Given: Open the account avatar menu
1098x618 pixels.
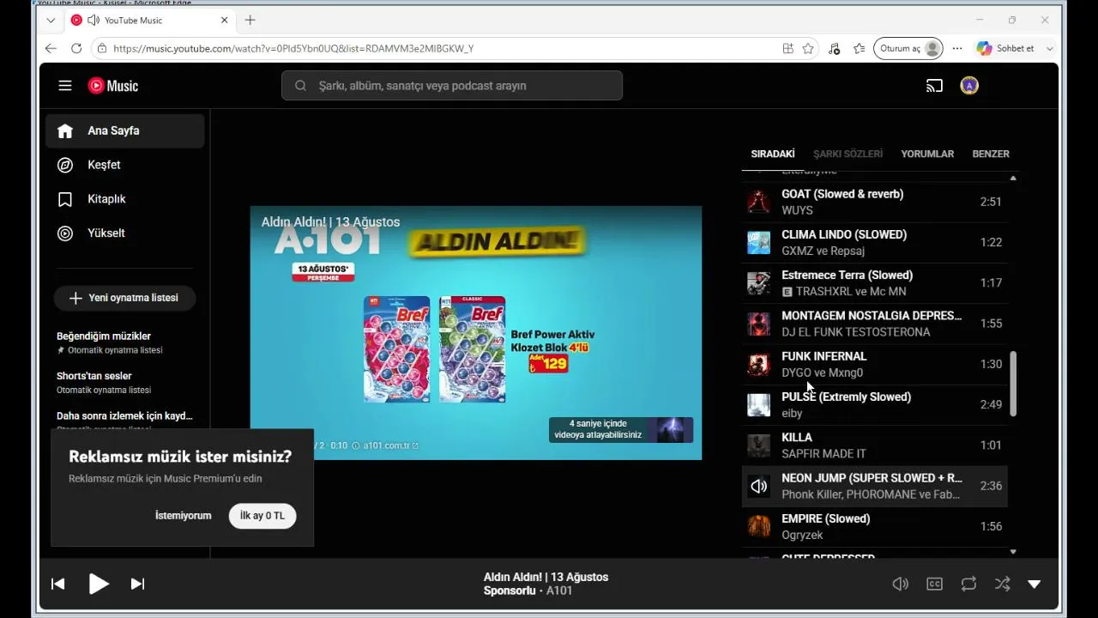Looking at the screenshot, I should 969,86.
